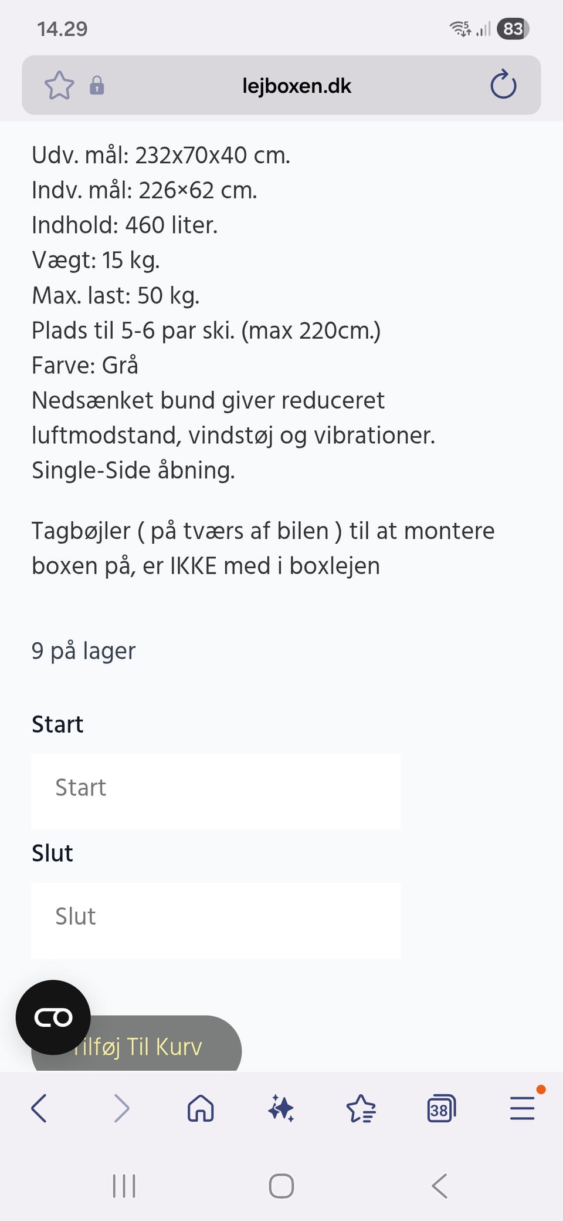Open the black chat widget bubble
The image size is (563, 1221).
pyautogui.click(x=53, y=1017)
